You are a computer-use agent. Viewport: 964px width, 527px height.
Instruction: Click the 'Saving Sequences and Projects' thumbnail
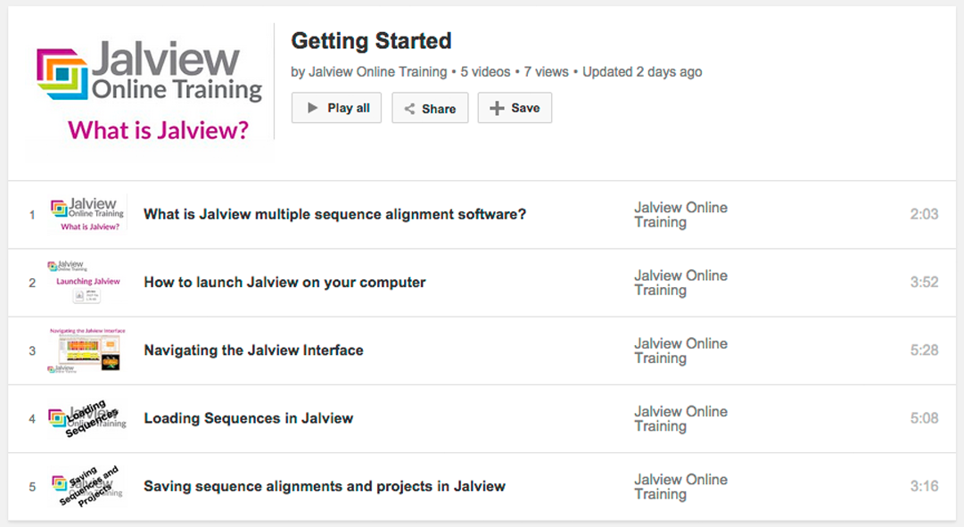[x=87, y=486]
